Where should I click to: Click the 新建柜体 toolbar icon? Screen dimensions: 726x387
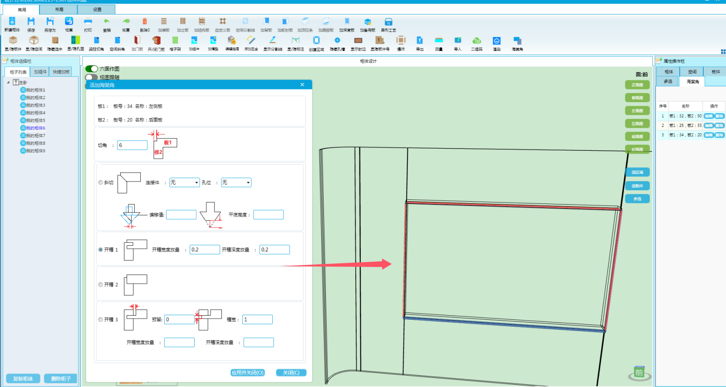point(12,21)
